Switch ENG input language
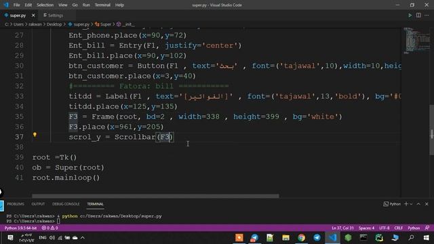Image resolution: width=434 pixels, height=244 pixels. (x=42, y=238)
